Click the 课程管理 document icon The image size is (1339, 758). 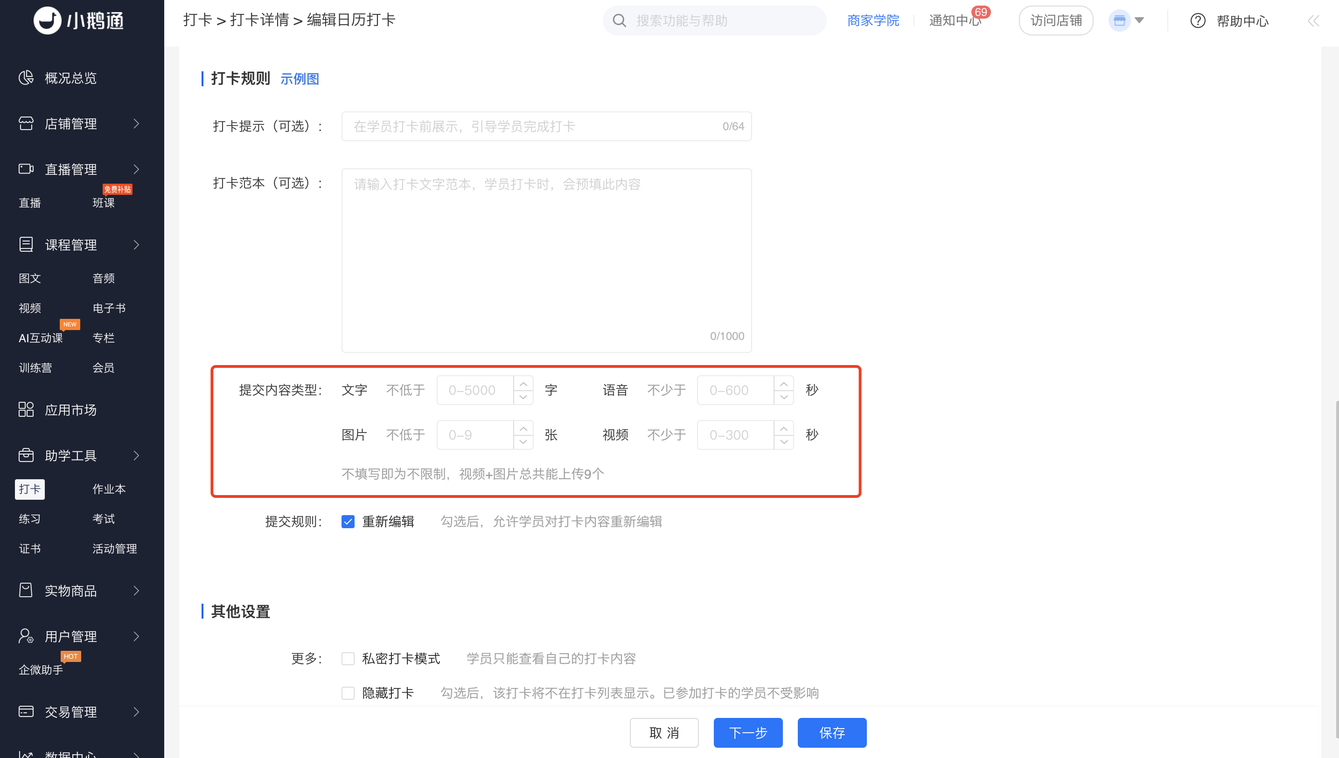click(26, 244)
